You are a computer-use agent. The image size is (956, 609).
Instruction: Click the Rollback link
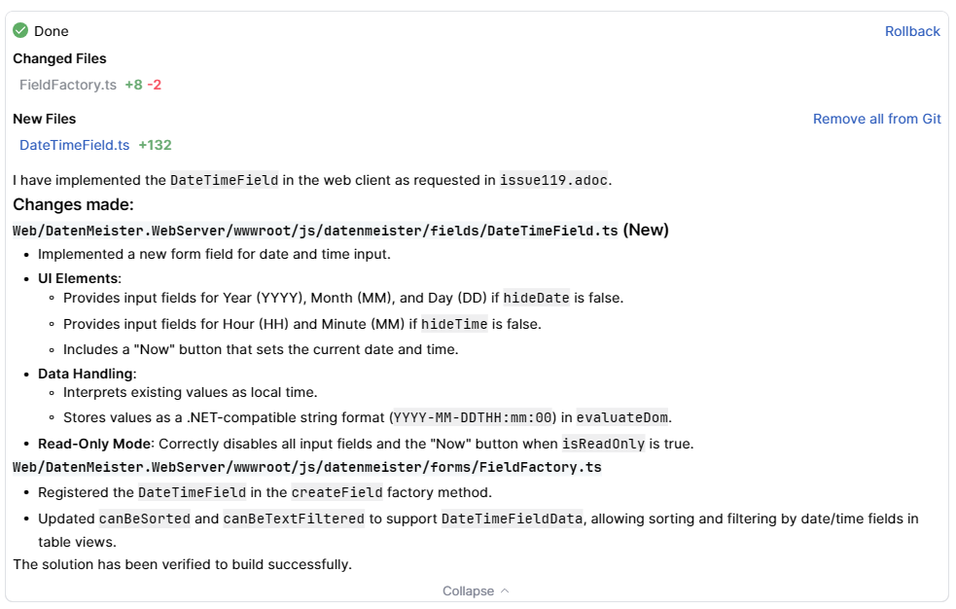pyautogui.click(x=911, y=31)
